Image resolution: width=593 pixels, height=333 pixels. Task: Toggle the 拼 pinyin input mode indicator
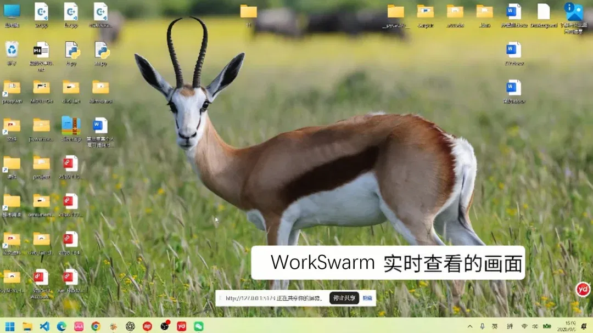pyautogui.click(x=510, y=326)
